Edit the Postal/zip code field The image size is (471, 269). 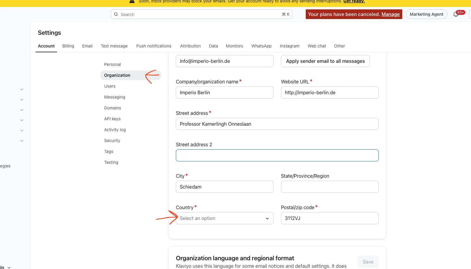coord(330,218)
